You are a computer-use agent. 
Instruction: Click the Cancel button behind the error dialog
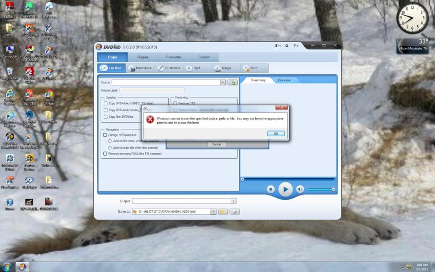216,144
